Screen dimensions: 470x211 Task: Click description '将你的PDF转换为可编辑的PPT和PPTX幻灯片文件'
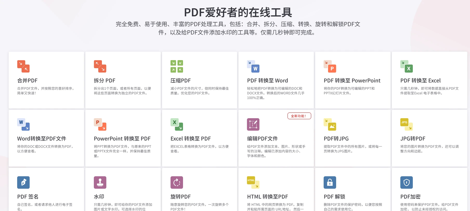(349, 91)
